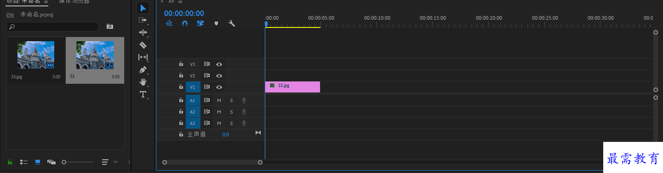Toggle project read-only lock icon
The width and height of the screenshot is (663, 173).
[x=10, y=162]
